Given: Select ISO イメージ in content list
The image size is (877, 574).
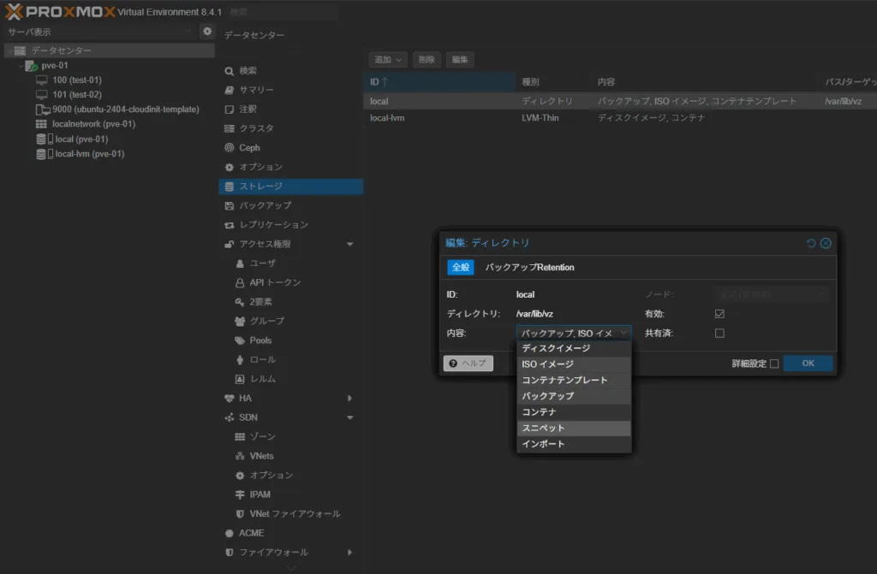Looking at the screenshot, I should pos(574,364).
